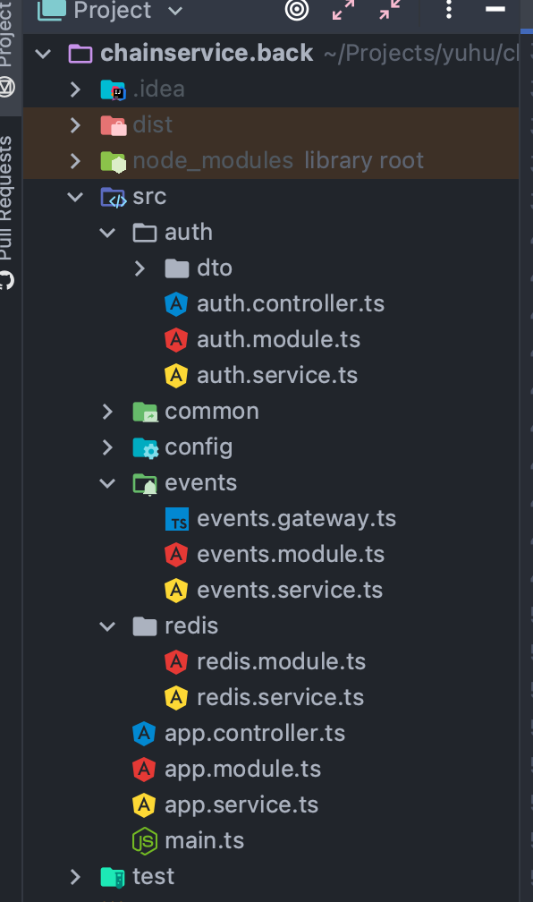Expand the node_modules library root
This screenshot has height=902, width=533.
pos(75,160)
